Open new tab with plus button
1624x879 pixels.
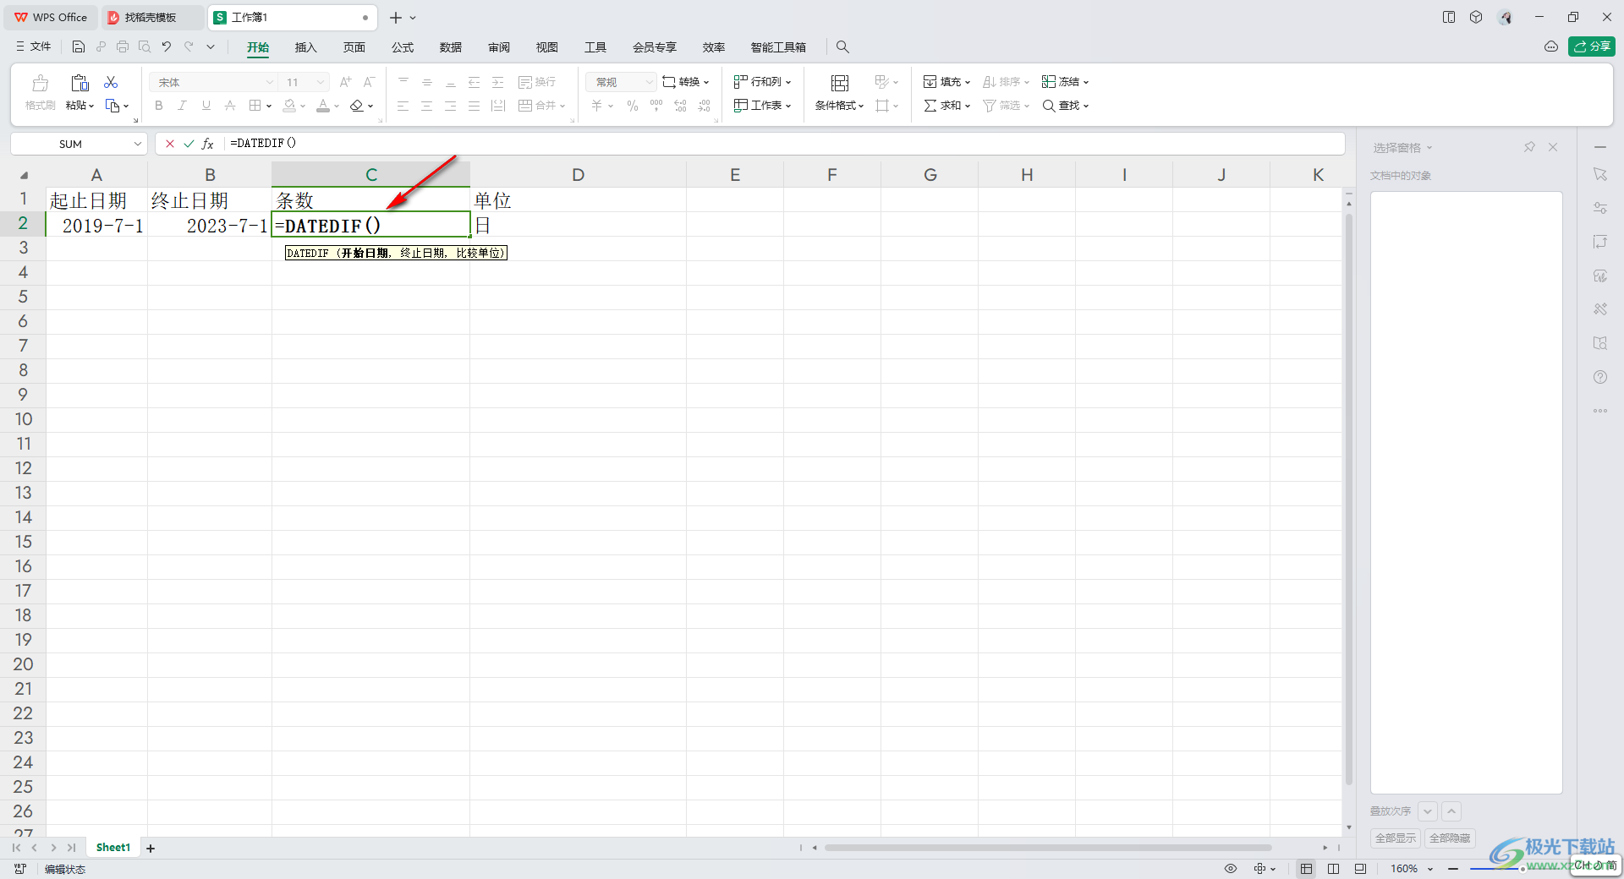(x=396, y=17)
